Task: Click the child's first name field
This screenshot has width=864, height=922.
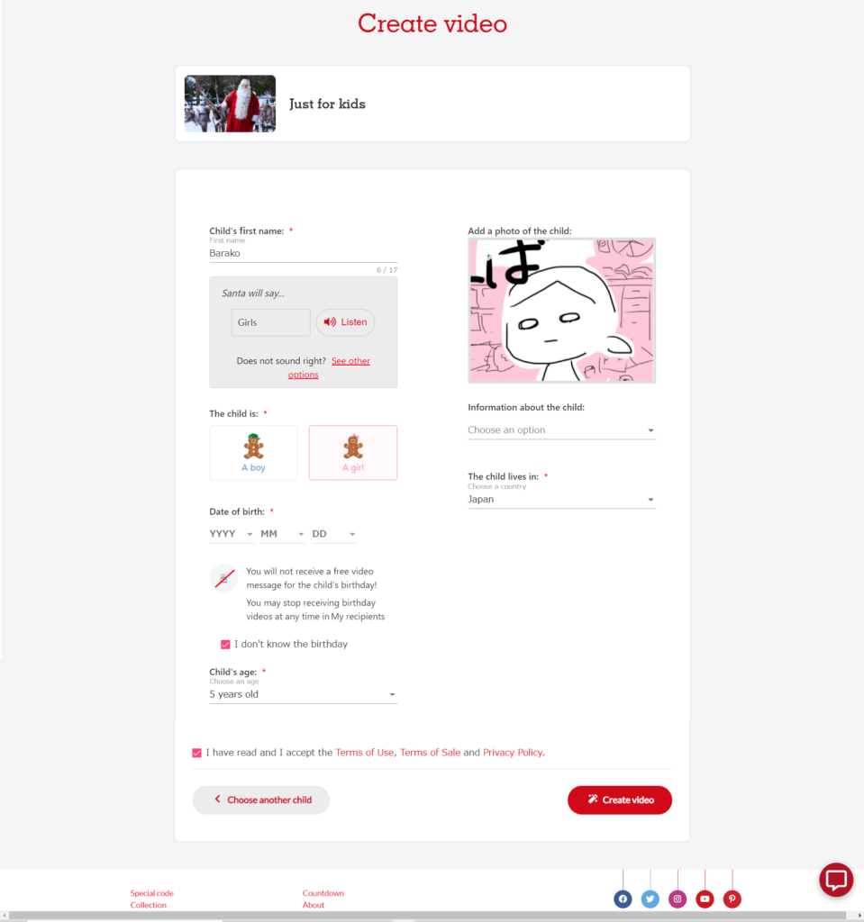Action: (303, 253)
